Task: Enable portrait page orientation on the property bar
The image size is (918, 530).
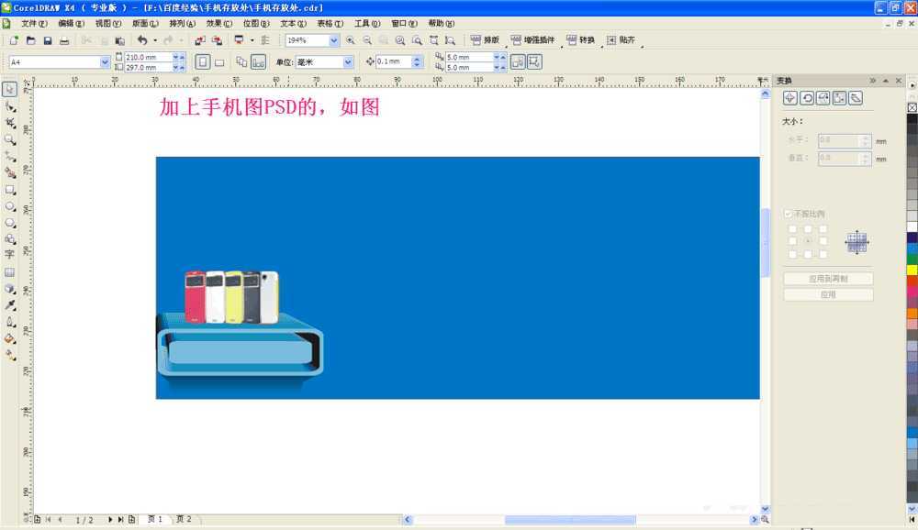Action: tap(201, 61)
